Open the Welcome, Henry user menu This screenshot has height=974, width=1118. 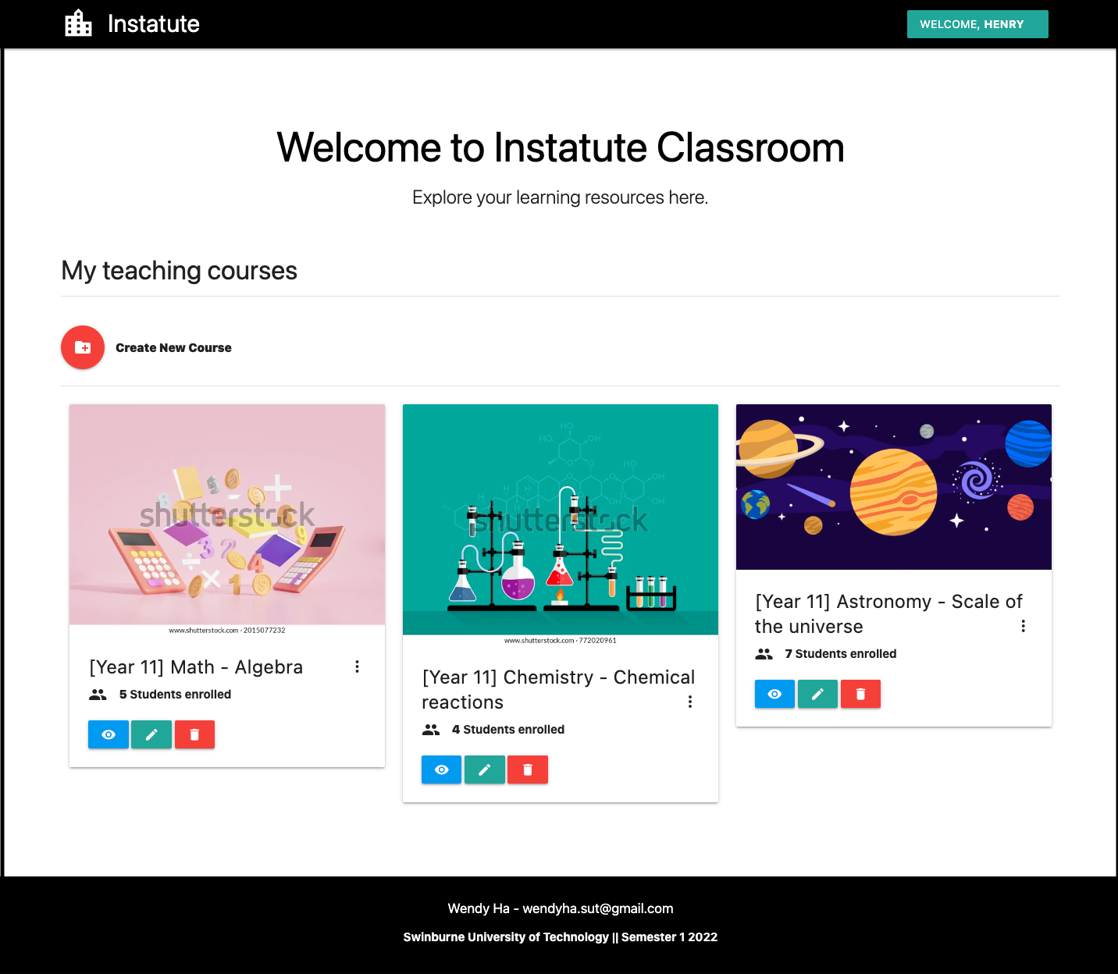click(x=977, y=24)
